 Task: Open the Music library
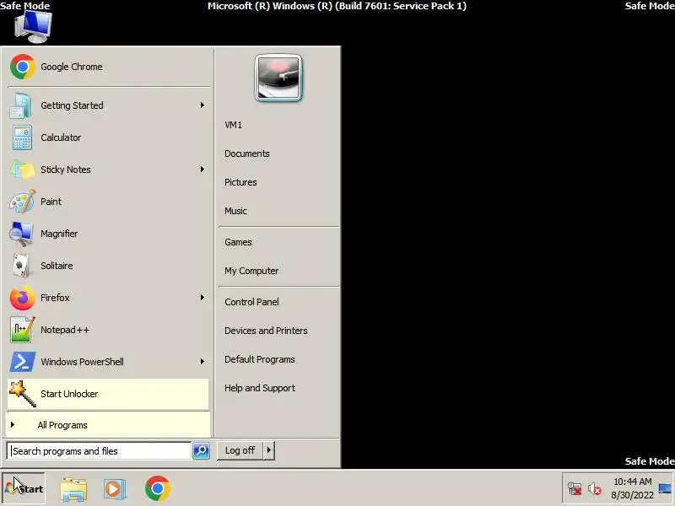(236, 212)
